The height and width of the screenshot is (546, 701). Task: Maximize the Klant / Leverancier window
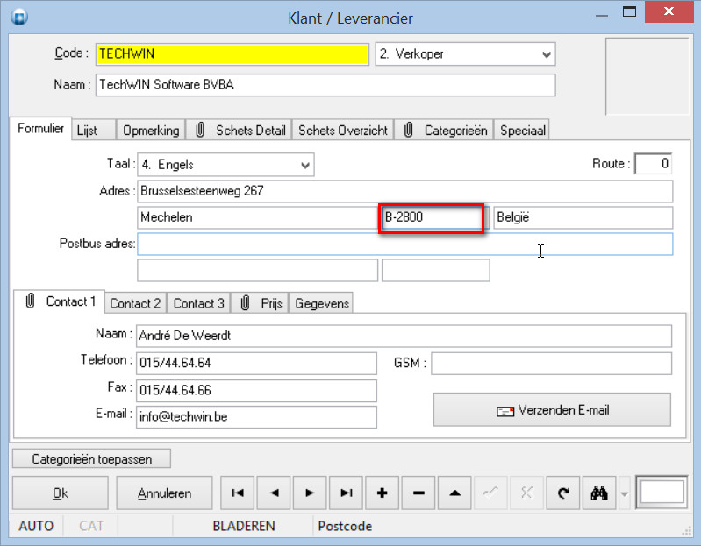(629, 12)
